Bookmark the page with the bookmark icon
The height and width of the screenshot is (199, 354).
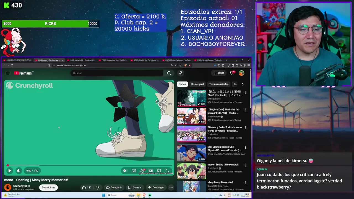click(49, 66)
